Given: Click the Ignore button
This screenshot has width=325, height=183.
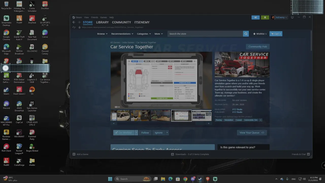Looking at the screenshot, I should point(159,133).
